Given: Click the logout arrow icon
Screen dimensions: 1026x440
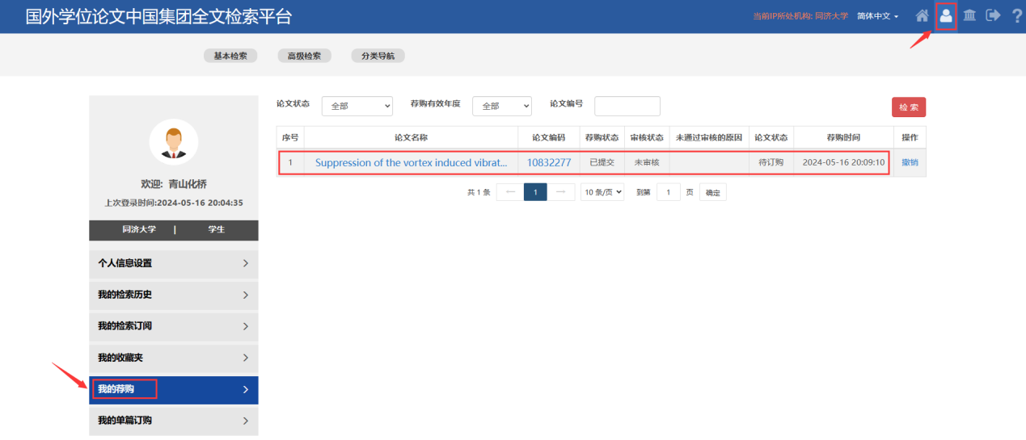Looking at the screenshot, I should 993,15.
